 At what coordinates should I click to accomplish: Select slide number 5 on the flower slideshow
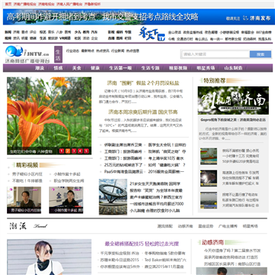pyautogui.click(x=86, y=151)
